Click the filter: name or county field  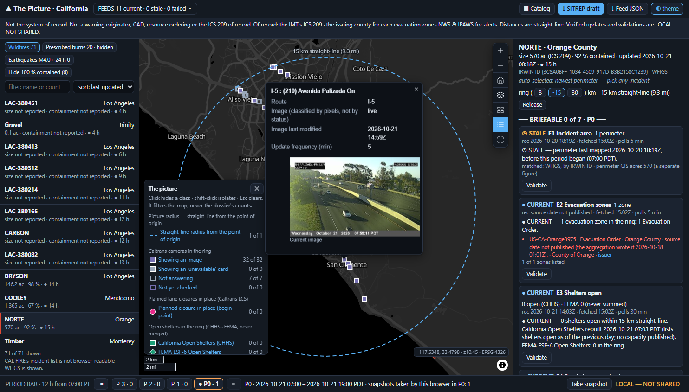(37, 87)
